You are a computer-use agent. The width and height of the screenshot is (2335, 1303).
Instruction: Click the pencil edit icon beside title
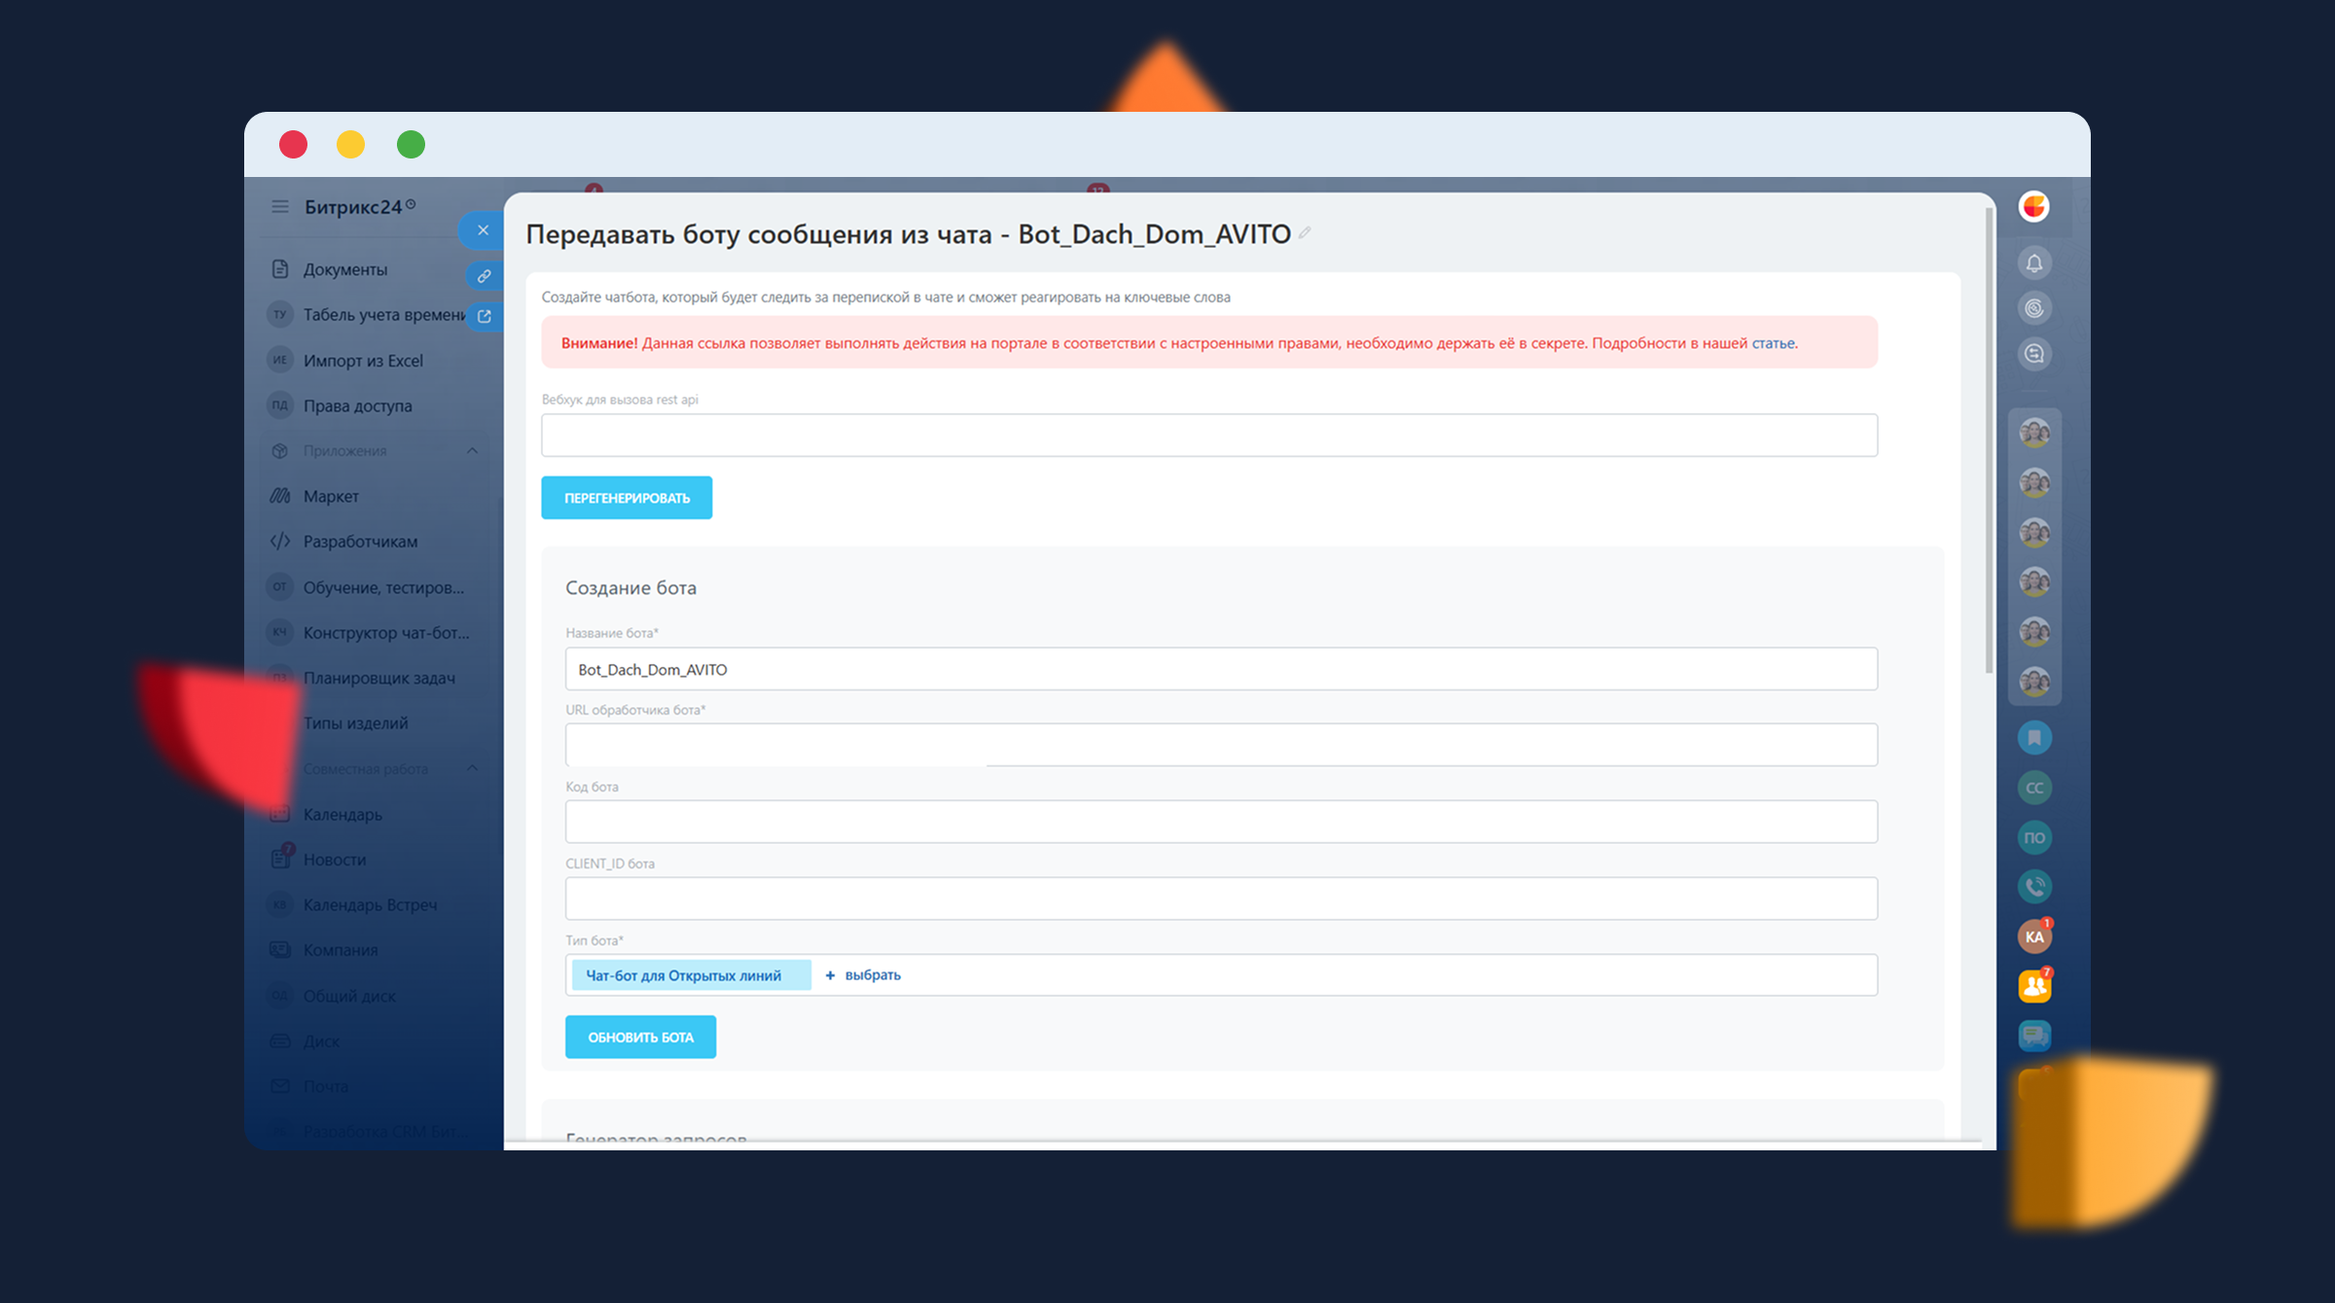pyautogui.click(x=1305, y=233)
